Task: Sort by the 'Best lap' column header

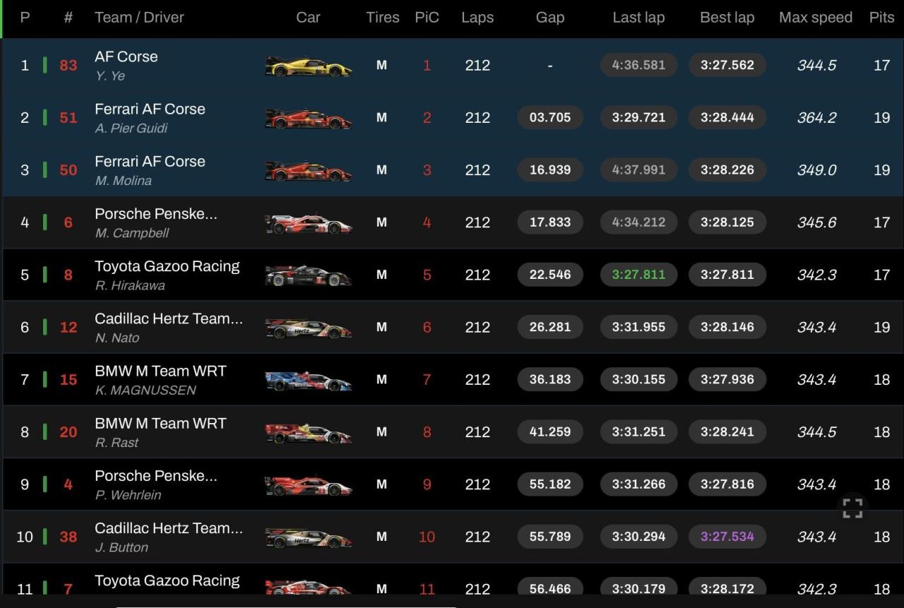Action: [x=727, y=18]
